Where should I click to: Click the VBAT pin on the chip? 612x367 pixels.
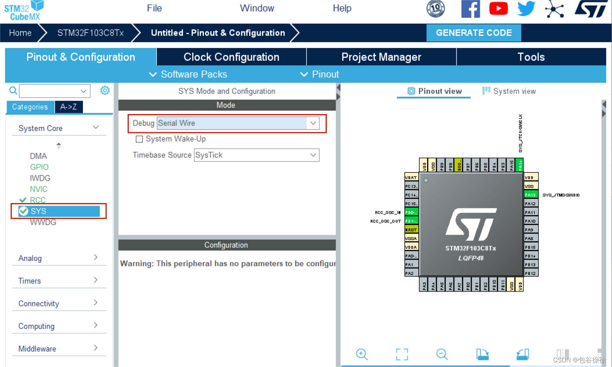(x=411, y=178)
